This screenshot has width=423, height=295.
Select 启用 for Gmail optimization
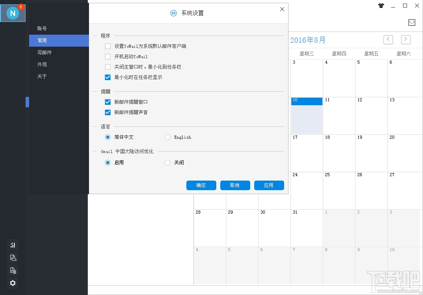(108, 163)
